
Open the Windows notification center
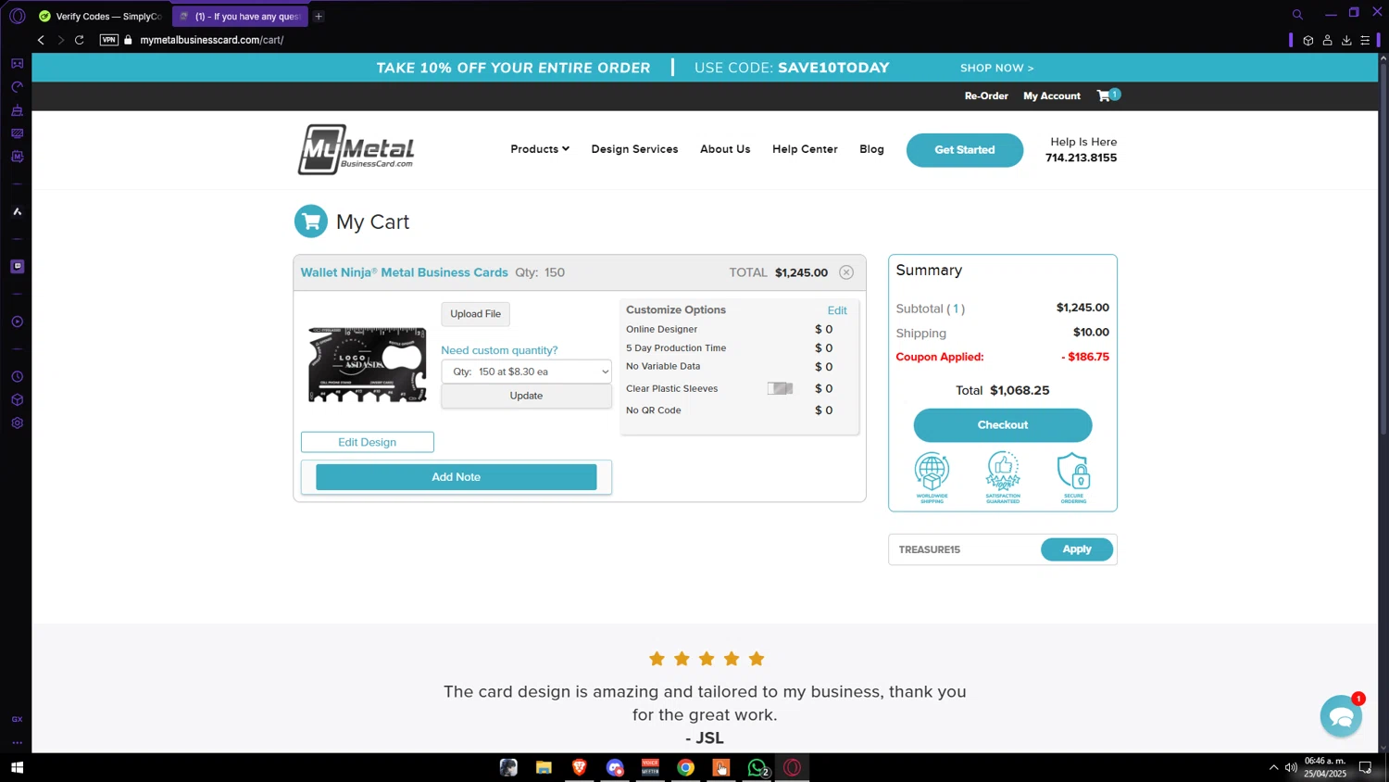[1365, 767]
